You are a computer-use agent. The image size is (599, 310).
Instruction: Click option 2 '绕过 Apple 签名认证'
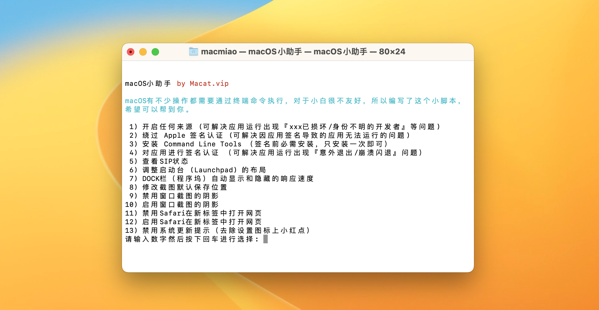pyautogui.click(x=270, y=136)
